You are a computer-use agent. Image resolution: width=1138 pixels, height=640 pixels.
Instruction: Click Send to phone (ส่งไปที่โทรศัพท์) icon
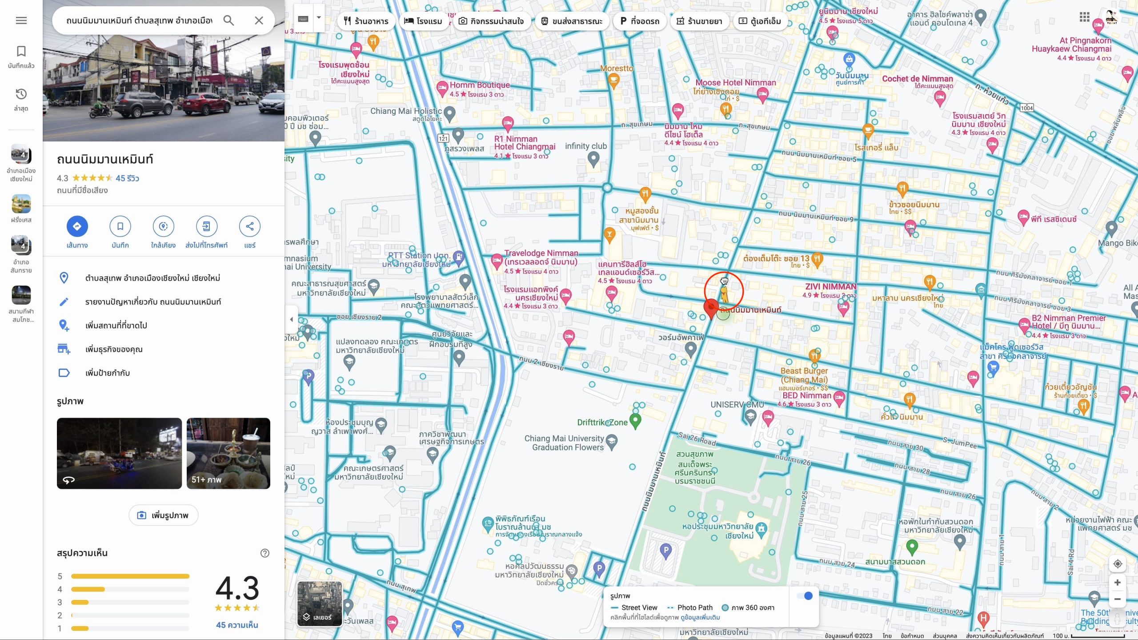click(x=206, y=226)
